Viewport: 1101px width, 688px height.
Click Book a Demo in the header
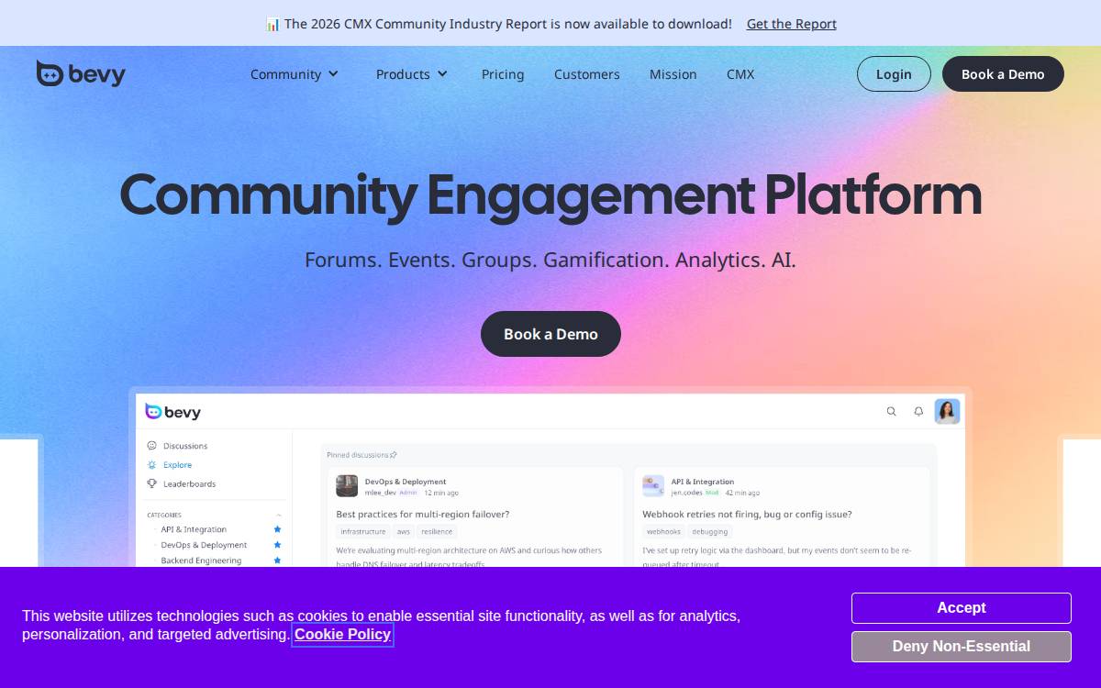1003,74
